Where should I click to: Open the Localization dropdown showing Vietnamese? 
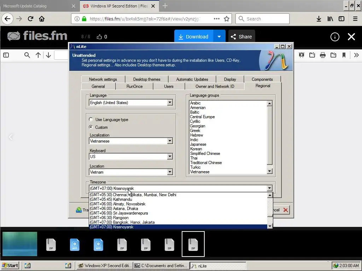(x=131, y=141)
